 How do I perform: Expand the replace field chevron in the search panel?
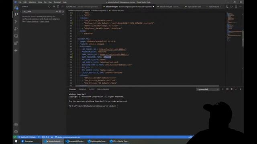(x=21, y=12)
